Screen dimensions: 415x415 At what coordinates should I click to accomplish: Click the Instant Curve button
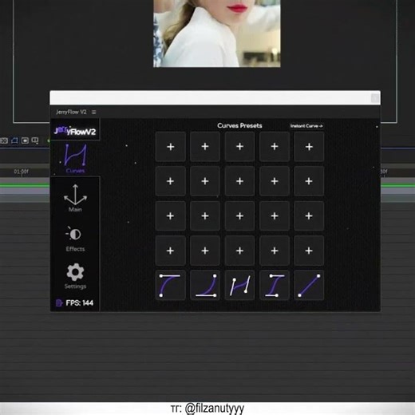pyautogui.click(x=306, y=126)
